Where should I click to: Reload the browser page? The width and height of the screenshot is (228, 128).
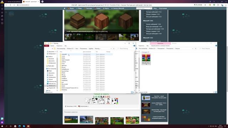point(14,5)
